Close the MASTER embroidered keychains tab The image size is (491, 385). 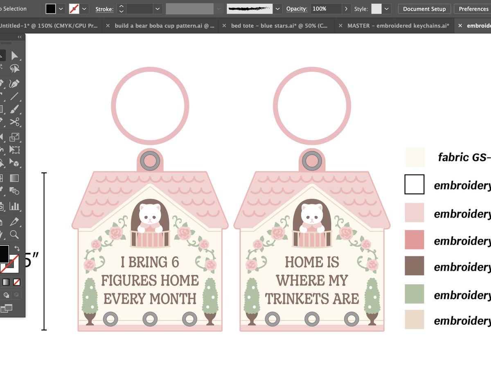pyautogui.click(x=340, y=25)
